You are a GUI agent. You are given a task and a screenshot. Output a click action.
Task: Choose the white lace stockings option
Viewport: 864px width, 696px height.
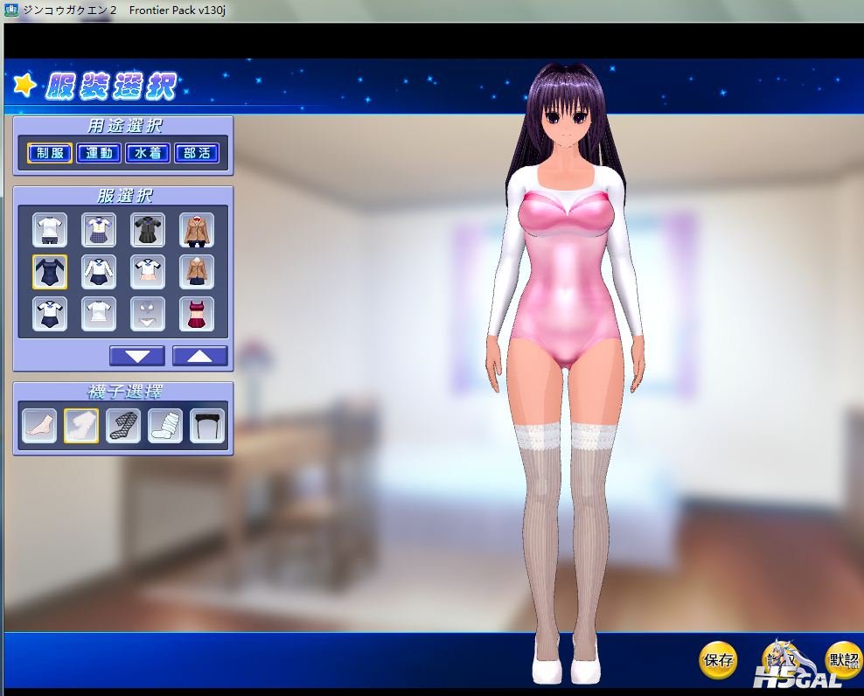click(x=81, y=426)
